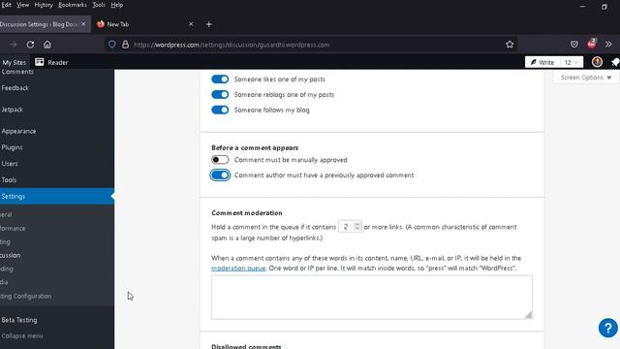The height and width of the screenshot is (349, 620).
Task: Open the Bookmarks menu
Action: coord(73,5)
